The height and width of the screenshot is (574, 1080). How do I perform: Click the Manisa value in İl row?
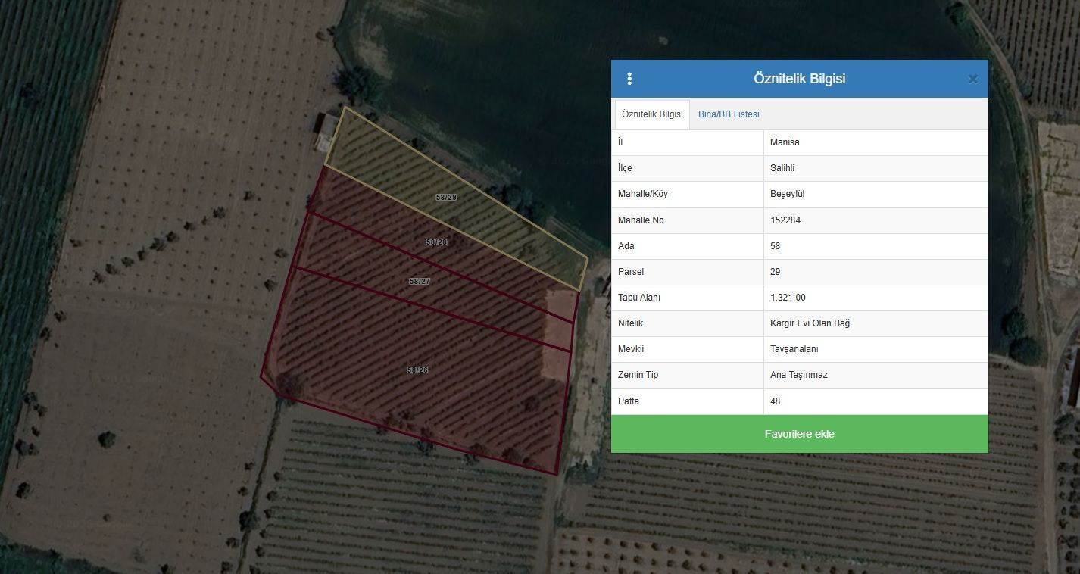[785, 142]
